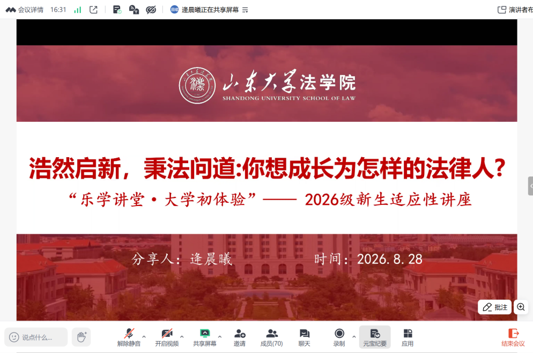
Task: Click 结束会议 end meeting
Action: point(513,337)
